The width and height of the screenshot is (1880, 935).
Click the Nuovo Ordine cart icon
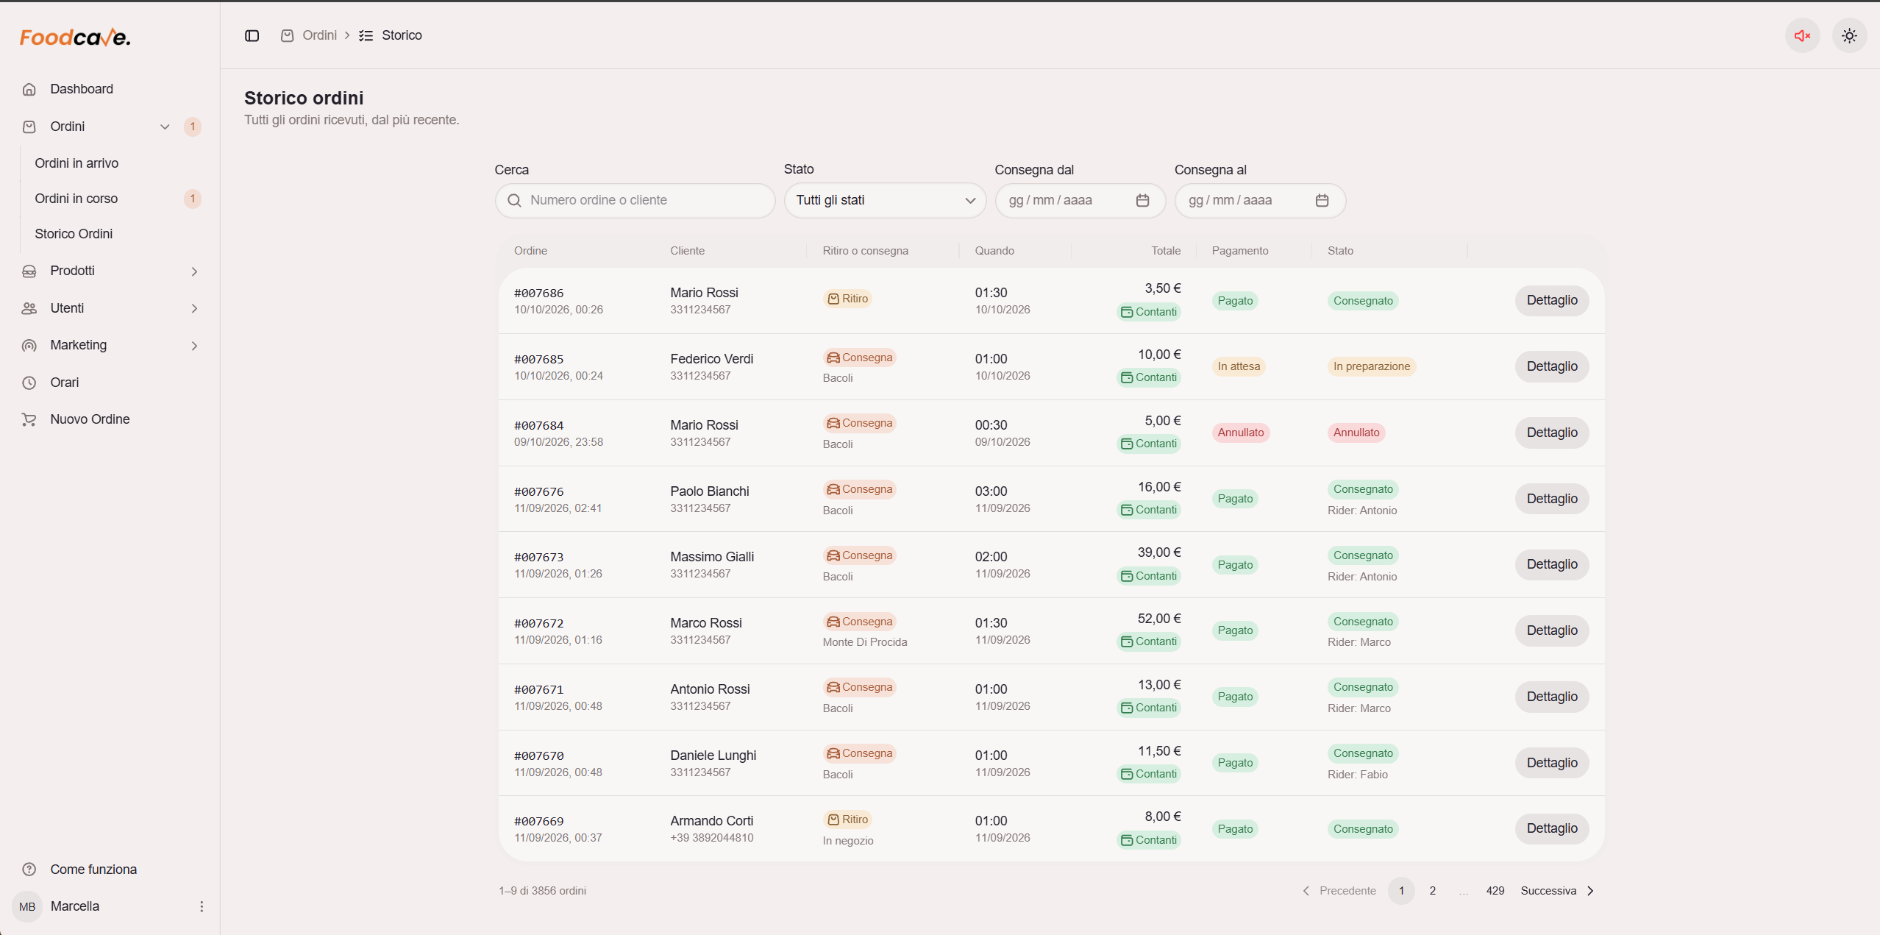29,419
